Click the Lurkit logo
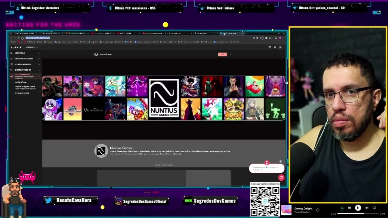Image resolution: width=388 pixels, height=218 pixels. [16, 47]
